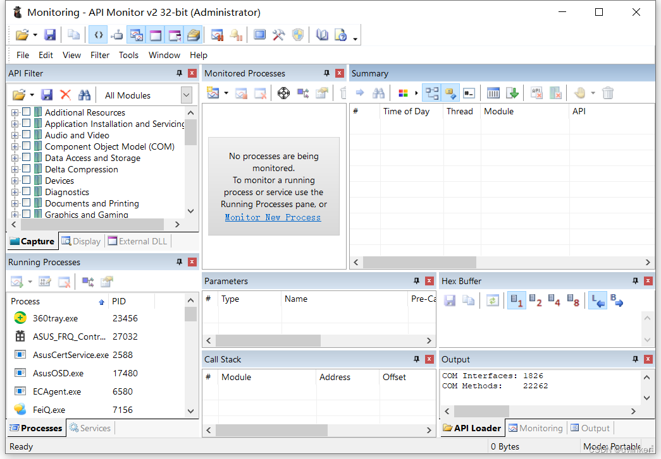Toggle the API Filter pane icon with braces
The height and width of the screenshot is (459, 661).
tap(98, 35)
